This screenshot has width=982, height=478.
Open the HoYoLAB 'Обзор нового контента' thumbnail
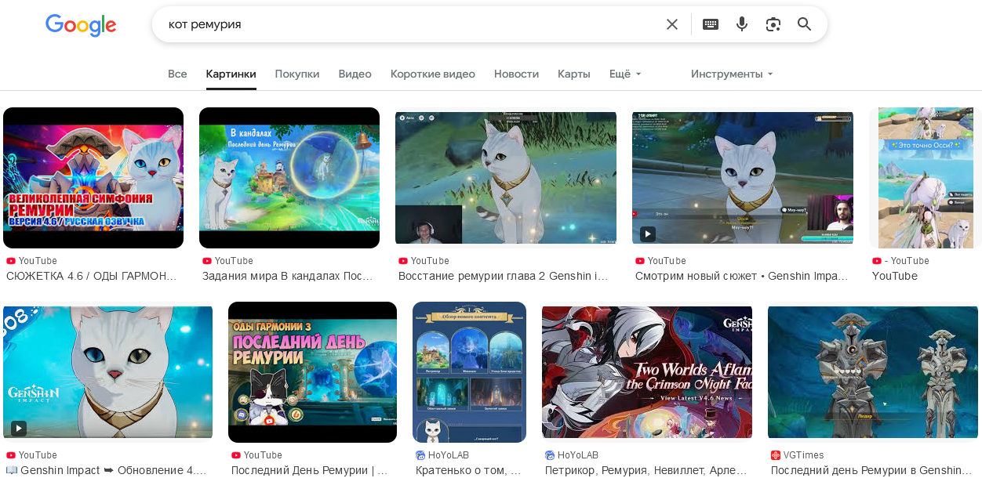click(469, 372)
